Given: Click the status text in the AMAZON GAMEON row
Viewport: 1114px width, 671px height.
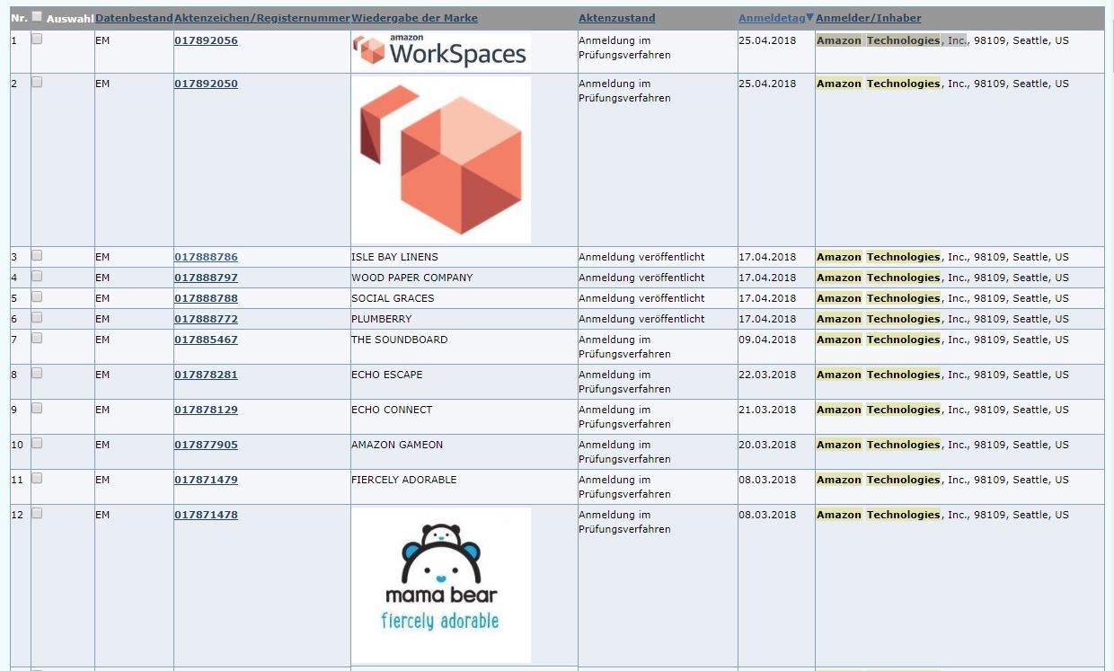Looking at the screenshot, I should click(x=624, y=452).
